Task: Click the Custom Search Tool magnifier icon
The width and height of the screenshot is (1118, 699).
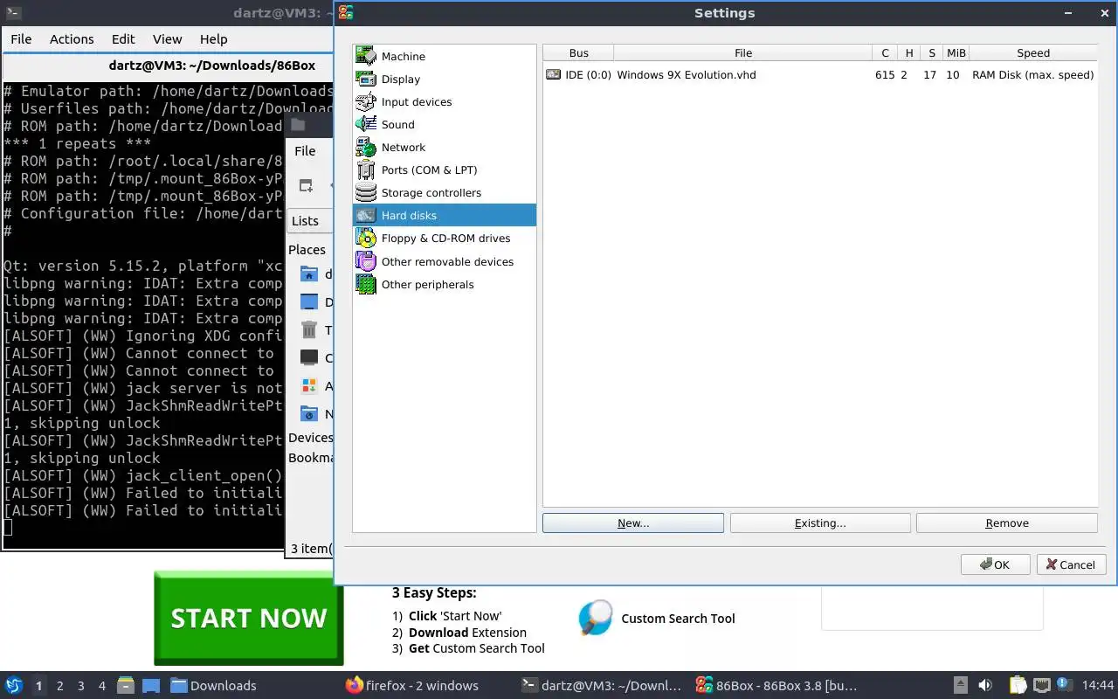Action: (x=595, y=618)
